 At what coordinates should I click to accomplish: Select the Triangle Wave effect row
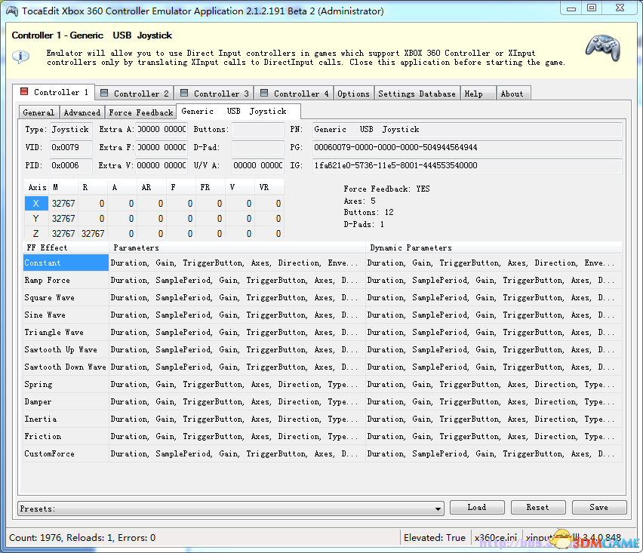pyautogui.click(x=323, y=332)
